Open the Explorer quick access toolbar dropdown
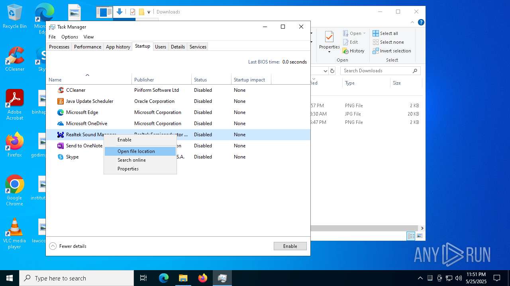510x286 pixels. 149,12
